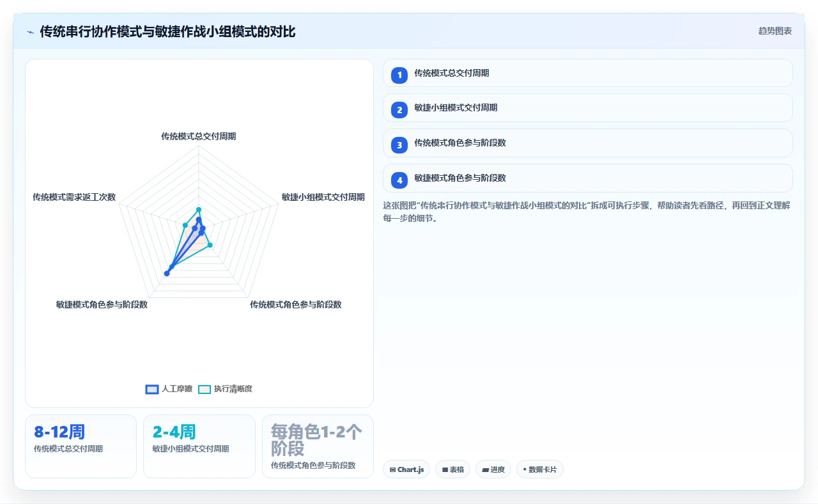Image resolution: width=818 pixels, height=504 pixels.
Task: Click the 8-12周 value in the data card
Action: click(x=59, y=432)
